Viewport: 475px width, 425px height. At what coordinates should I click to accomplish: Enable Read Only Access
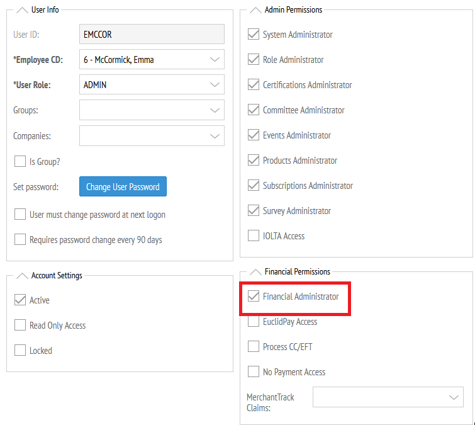pos(20,326)
